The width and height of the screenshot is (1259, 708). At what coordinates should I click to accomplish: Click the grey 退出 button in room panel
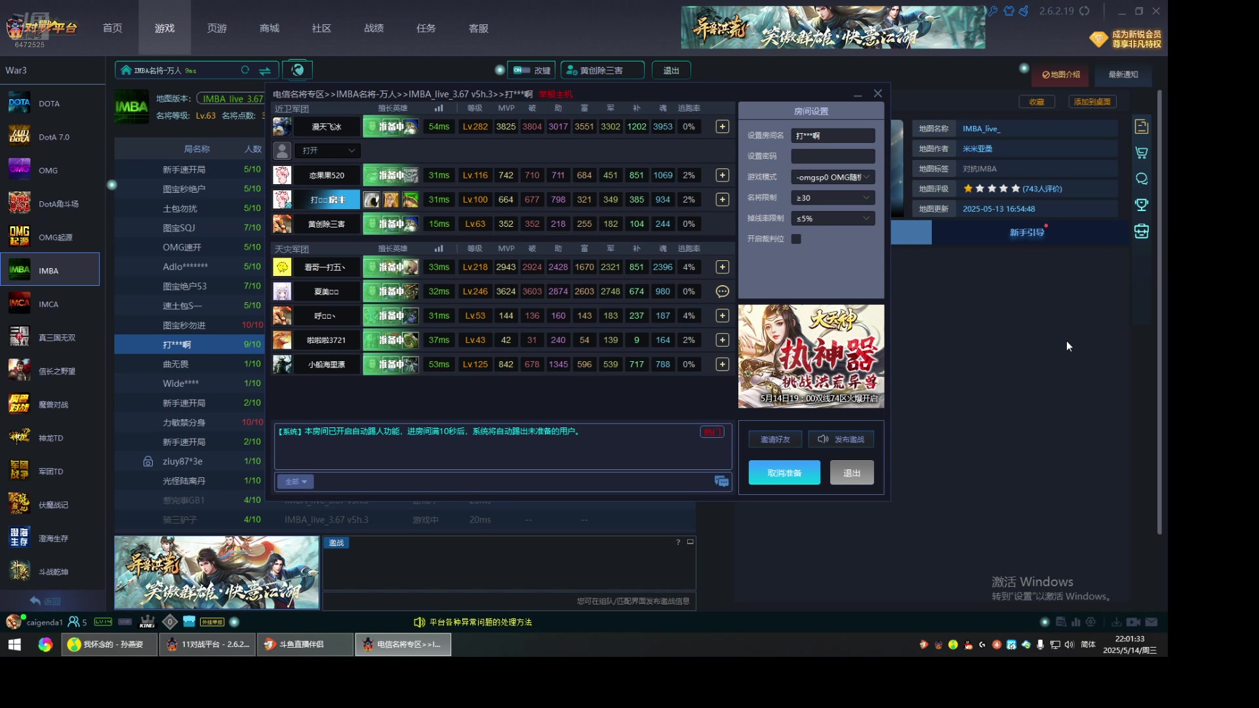pyautogui.click(x=852, y=473)
